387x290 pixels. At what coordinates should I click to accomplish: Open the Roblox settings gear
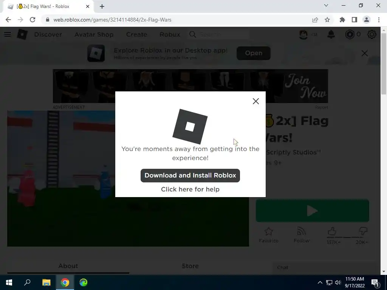pyautogui.click(x=372, y=34)
